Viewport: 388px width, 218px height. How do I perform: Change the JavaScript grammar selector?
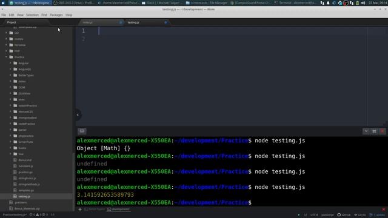(x=327, y=215)
